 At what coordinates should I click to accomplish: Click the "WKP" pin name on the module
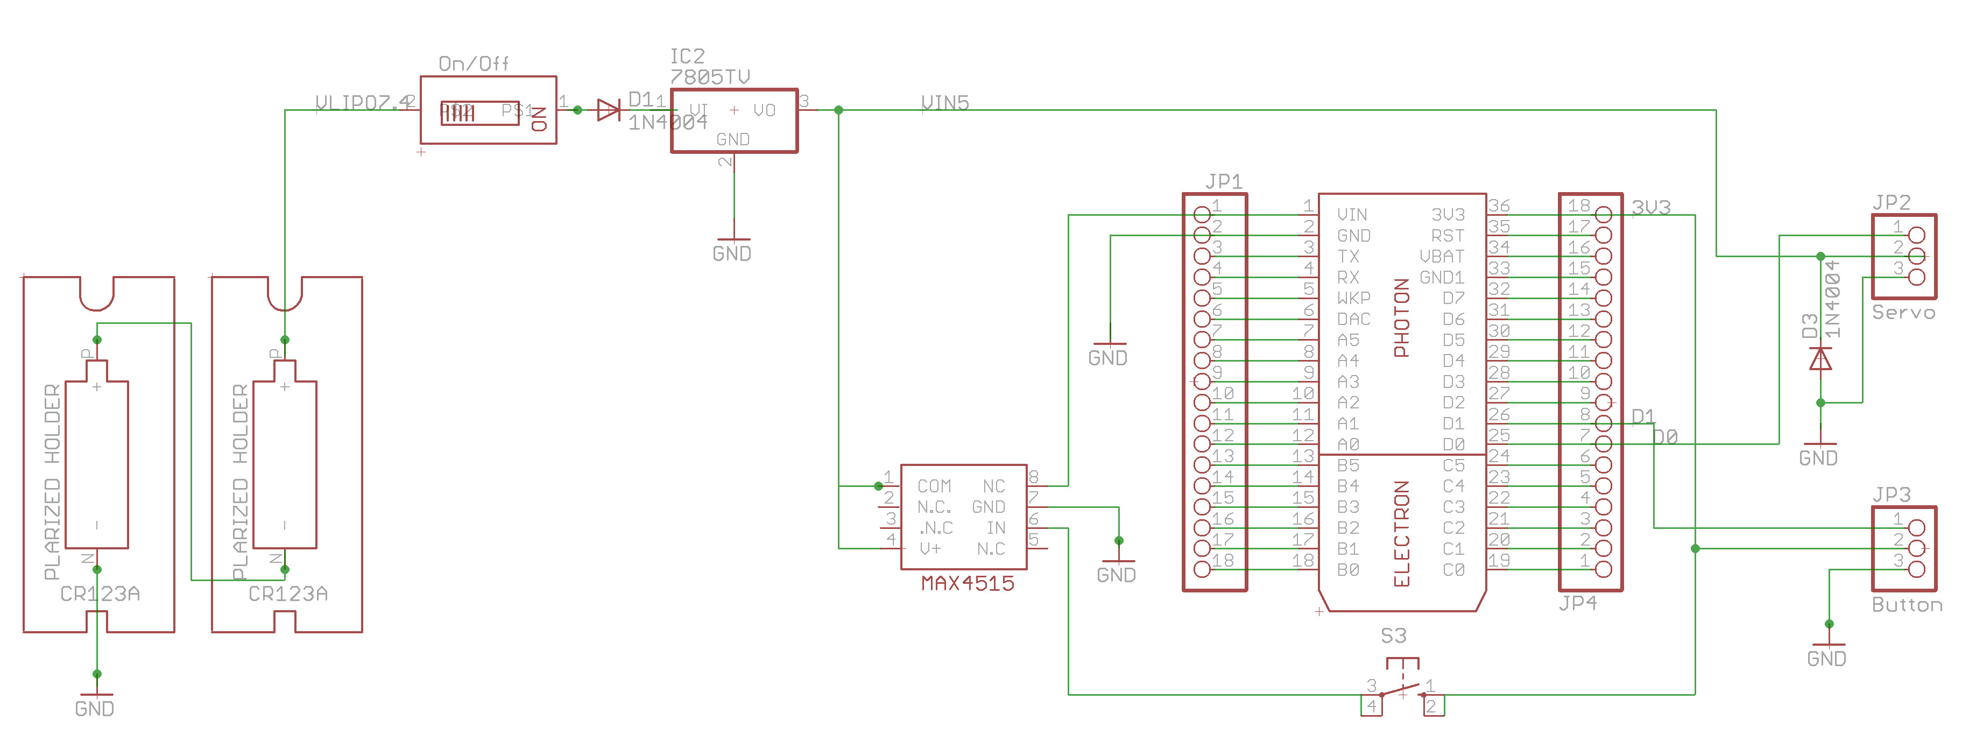tap(1354, 298)
